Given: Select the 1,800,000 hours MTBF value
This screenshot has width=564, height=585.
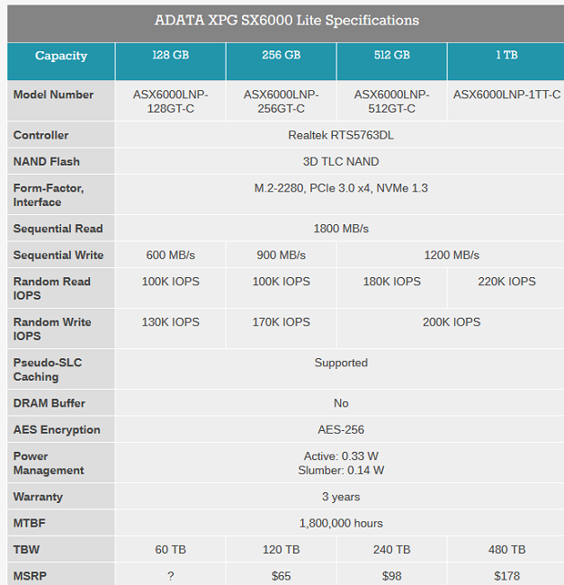Looking at the screenshot, I should click(x=341, y=523).
